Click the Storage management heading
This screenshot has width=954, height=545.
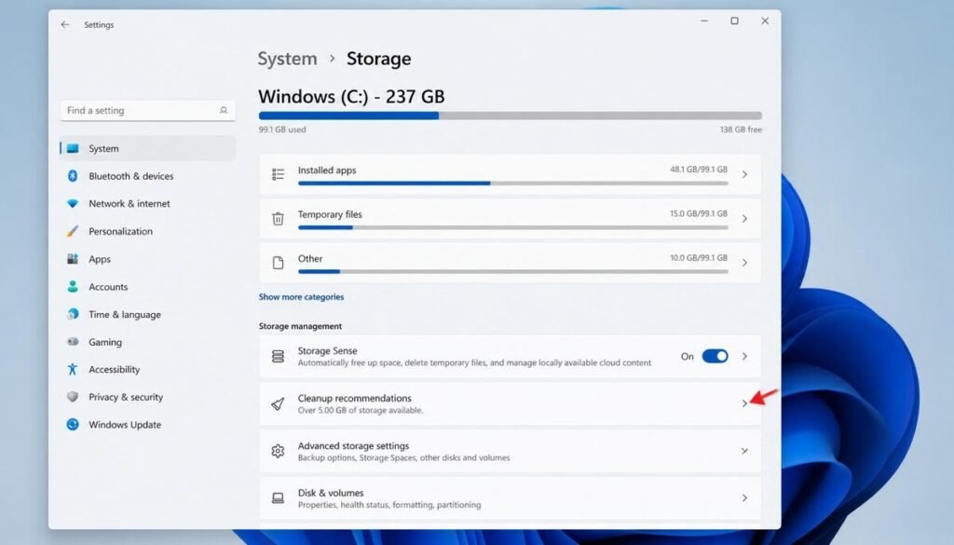[300, 326]
